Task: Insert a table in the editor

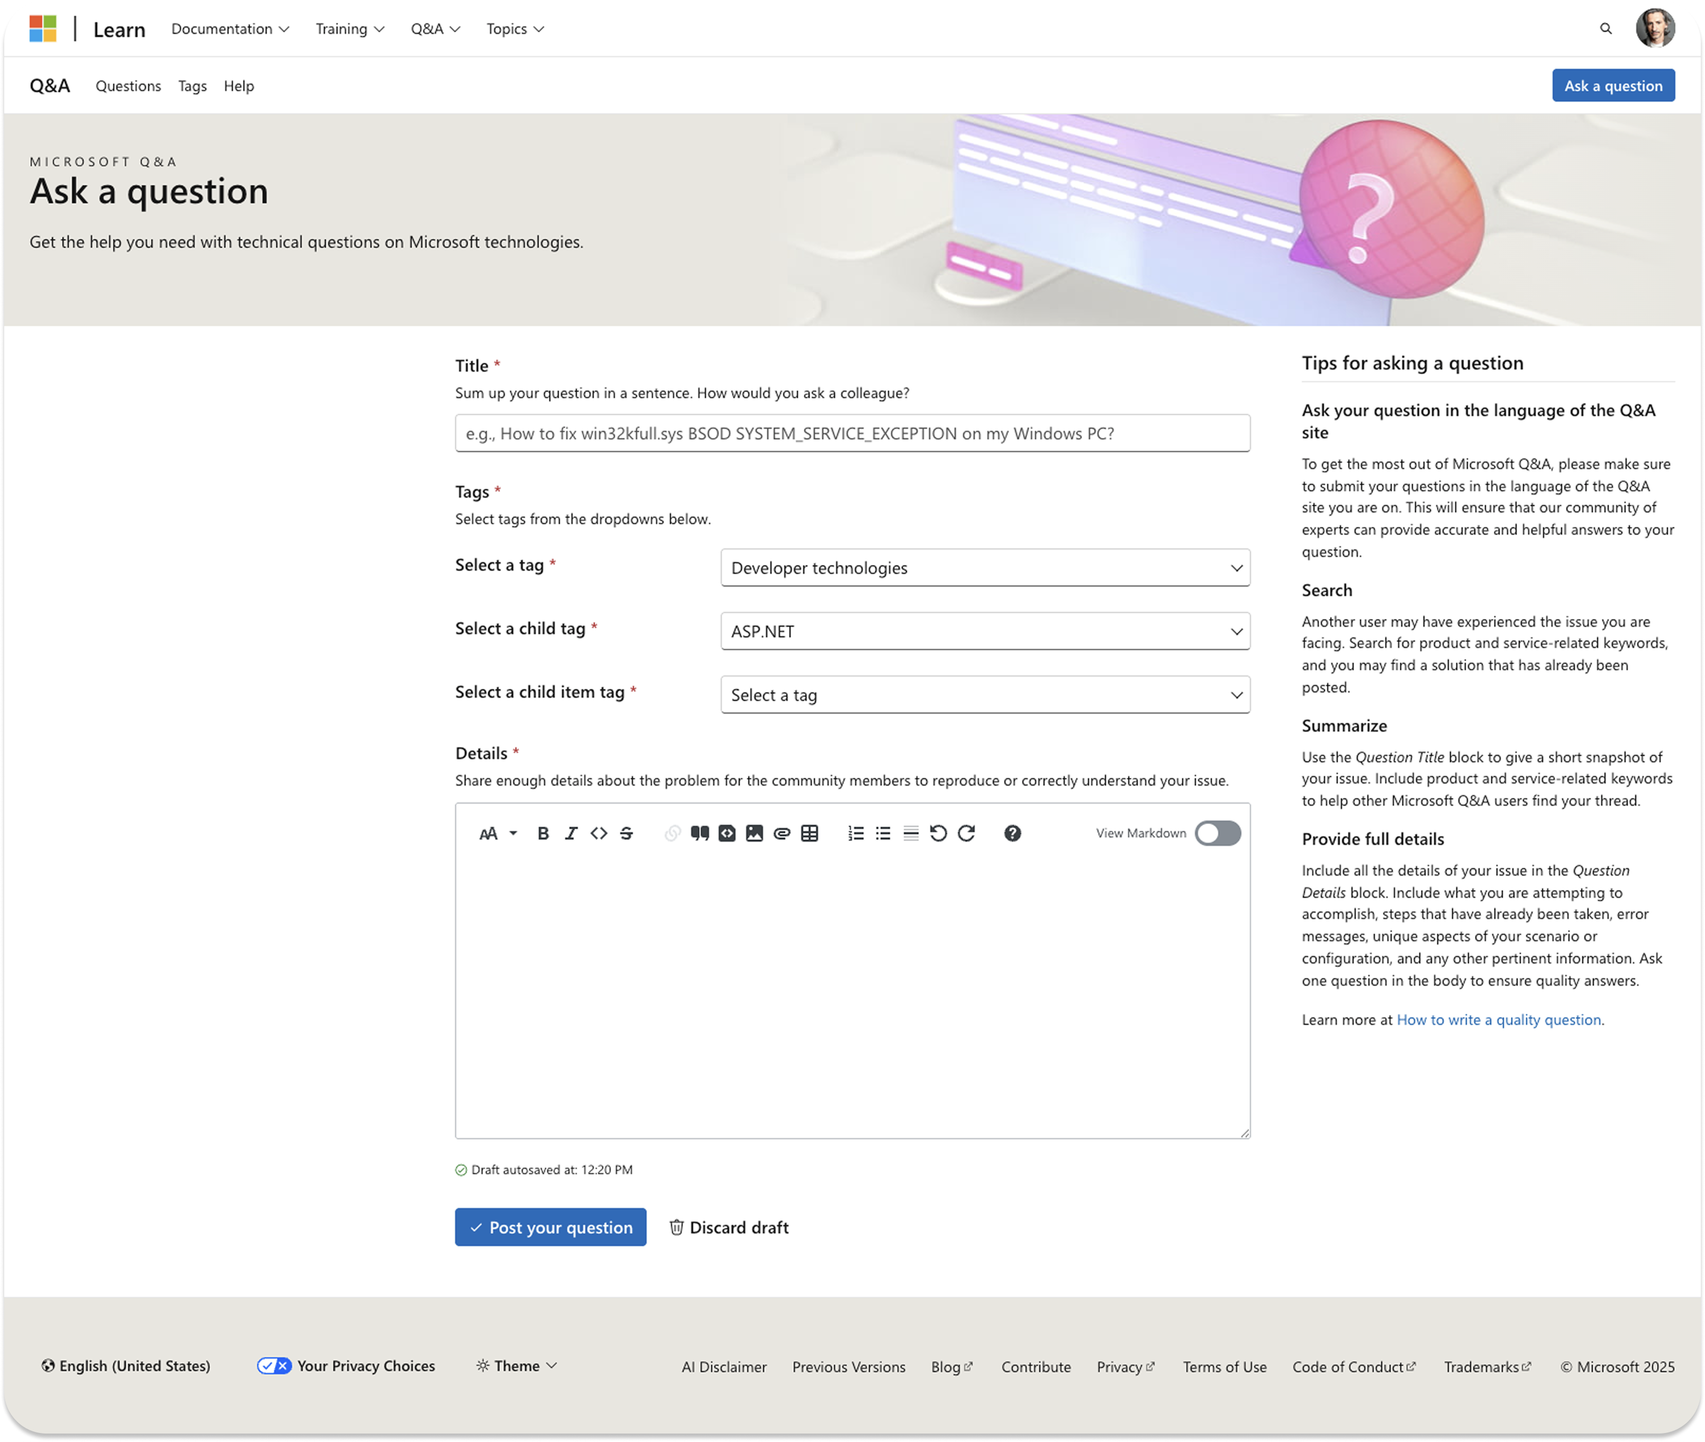Action: (x=810, y=833)
